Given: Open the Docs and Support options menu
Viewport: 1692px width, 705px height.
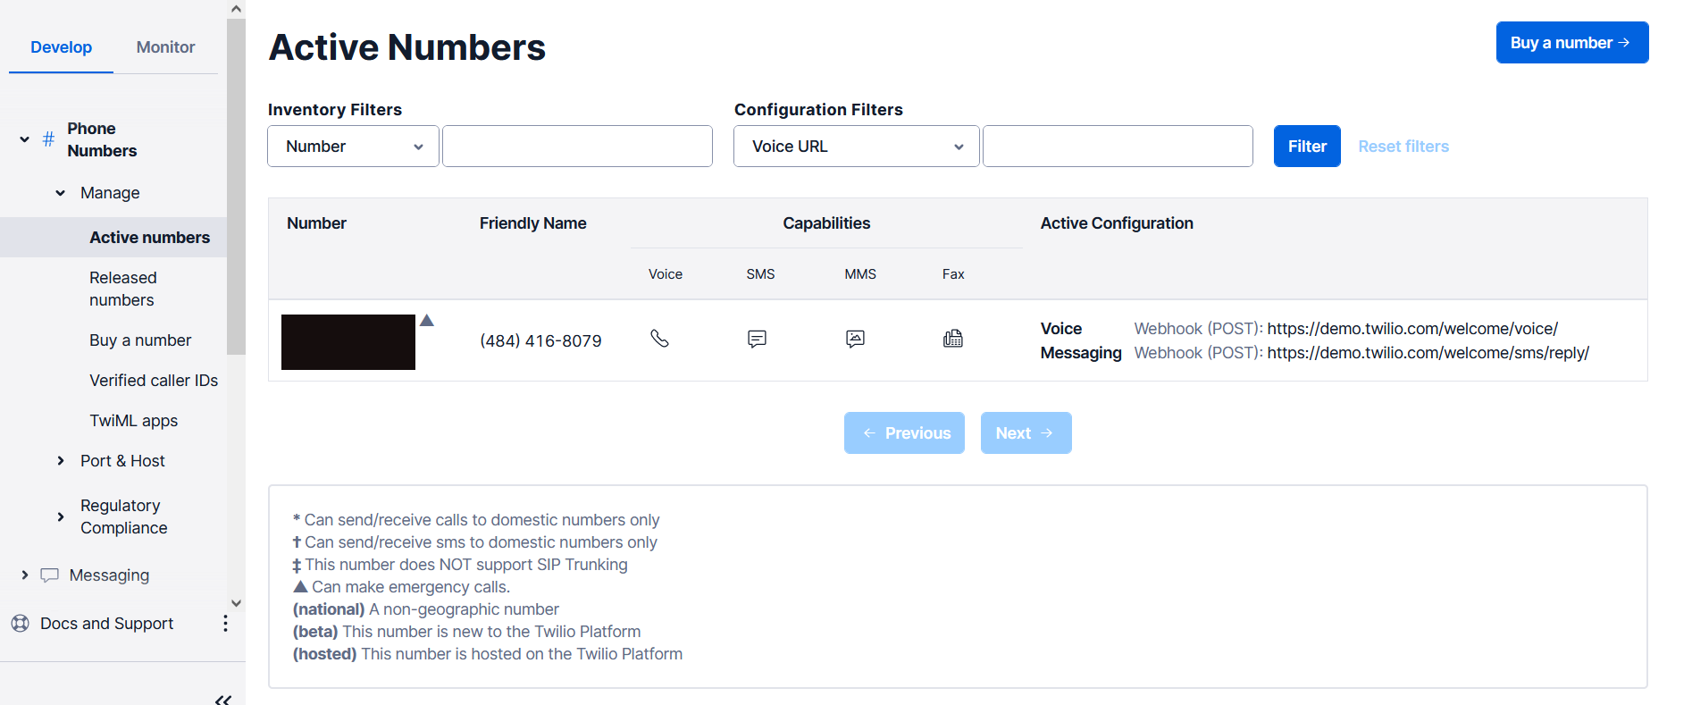Looking at the screenshot, I should 225,624.
